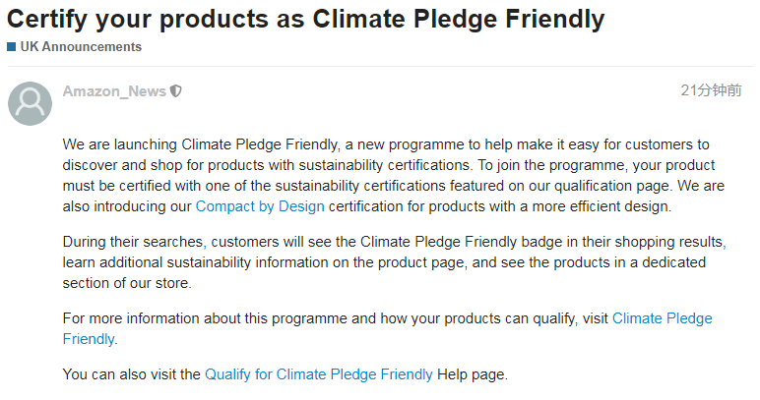Open Qualify for Climate Pledge Friendly link
This screenshot has height=400, width=760.
(318, 374)
